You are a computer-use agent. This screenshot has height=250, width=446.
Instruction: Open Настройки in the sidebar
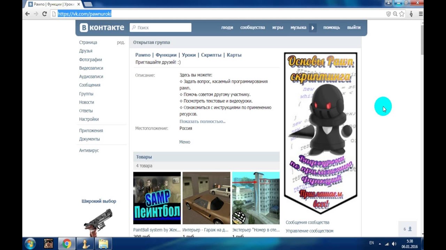tap(89, 119)
